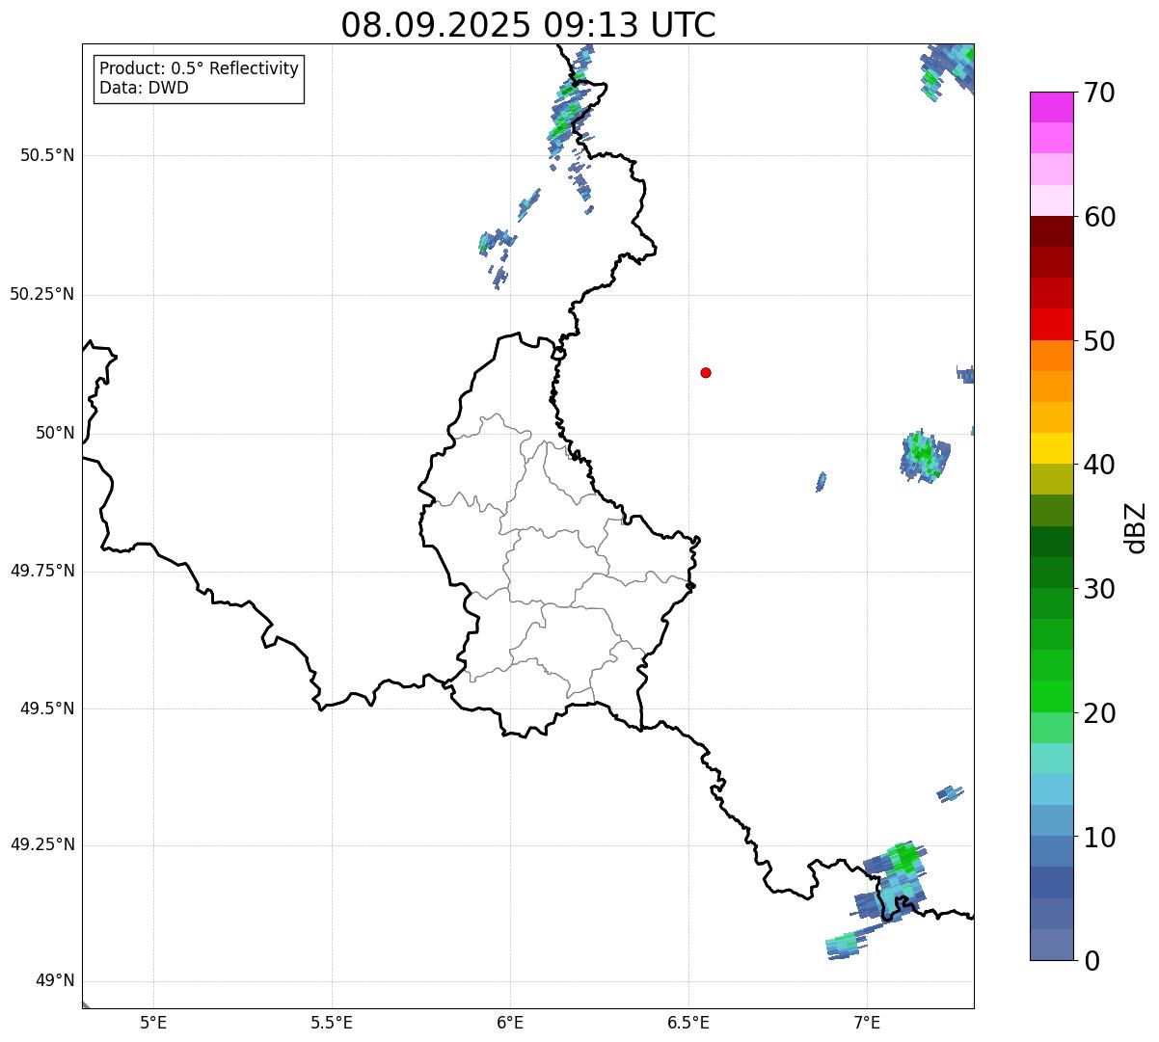This screenshot has width=1159, height=1042.
Task: Click the colorbar tick label '40'
Action: (1099, 465)
